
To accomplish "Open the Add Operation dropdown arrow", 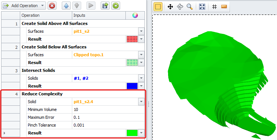I will click(42, 6).
